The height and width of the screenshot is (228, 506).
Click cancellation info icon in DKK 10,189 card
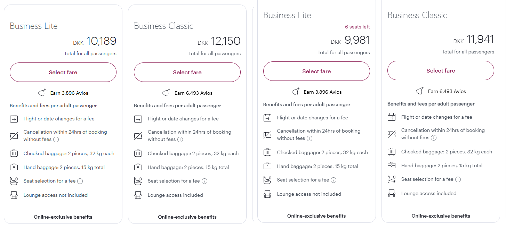click(x=56, y=140)
